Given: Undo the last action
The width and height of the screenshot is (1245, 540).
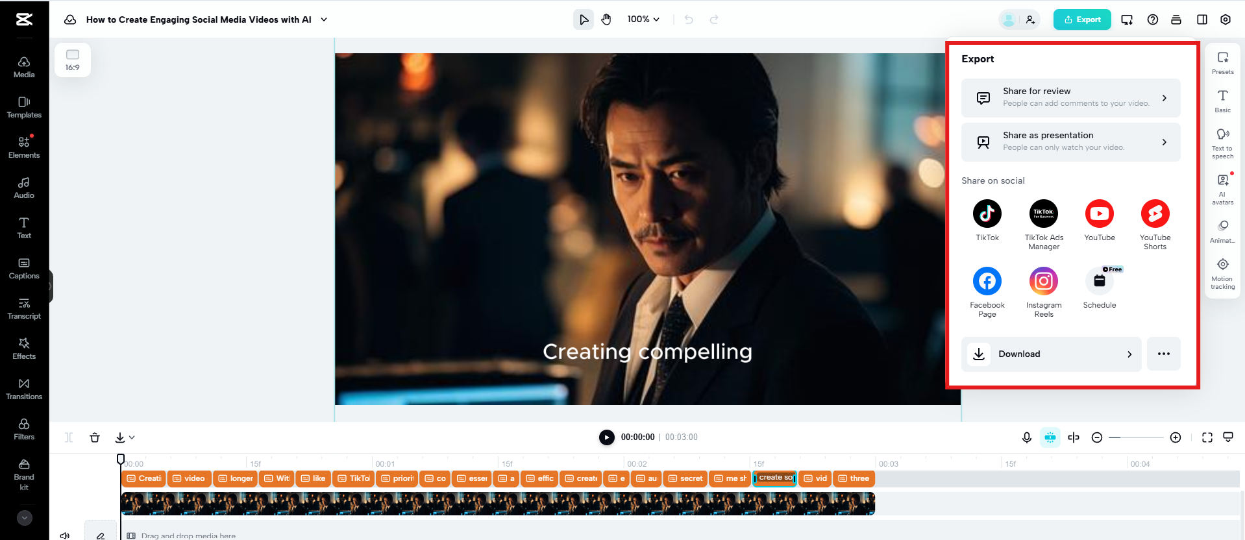Looking at the screenshot, I should (x=689, y=19).
